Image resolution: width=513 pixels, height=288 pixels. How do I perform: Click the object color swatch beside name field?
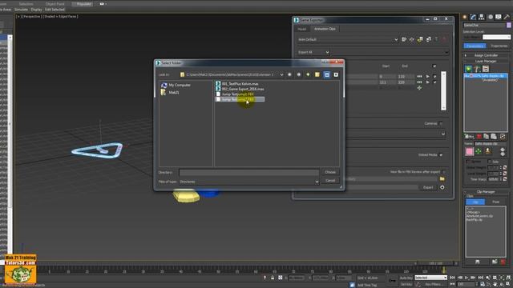tap(508, 25)
